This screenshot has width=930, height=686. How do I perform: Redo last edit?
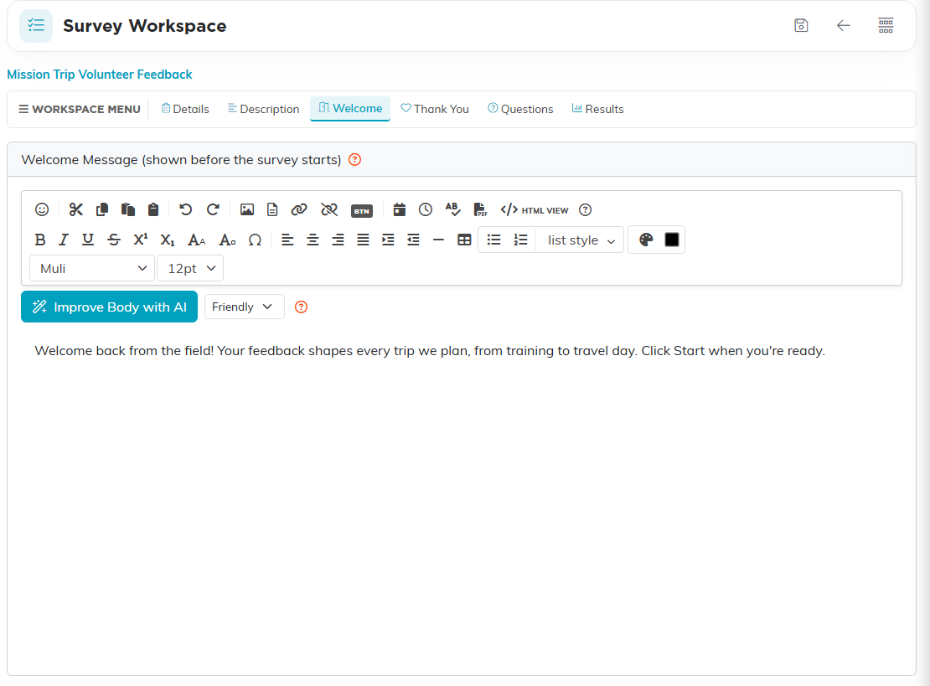click(213, 209)
